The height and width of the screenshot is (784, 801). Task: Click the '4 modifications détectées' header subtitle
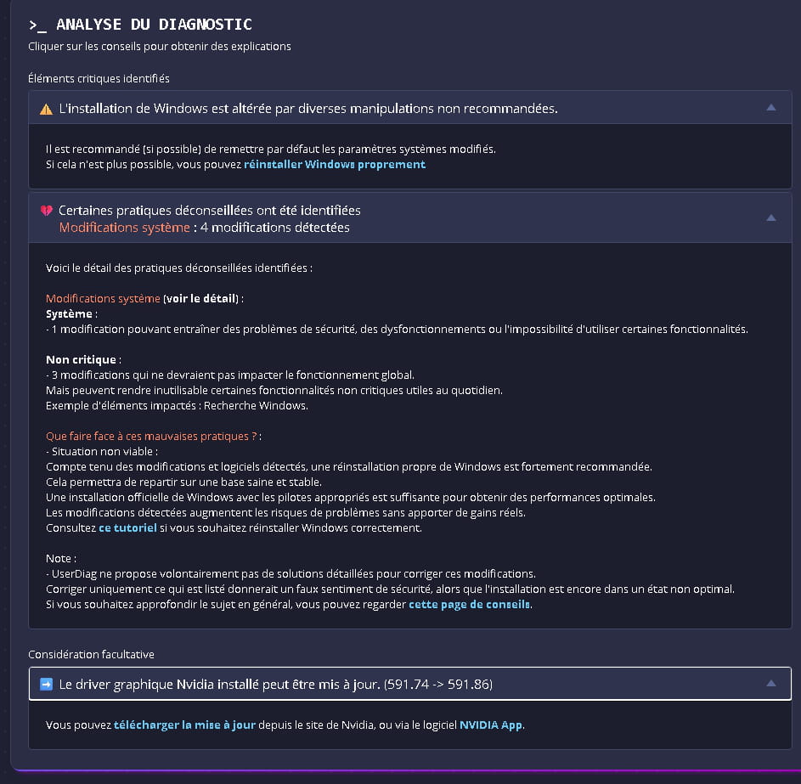coord(274,228)
